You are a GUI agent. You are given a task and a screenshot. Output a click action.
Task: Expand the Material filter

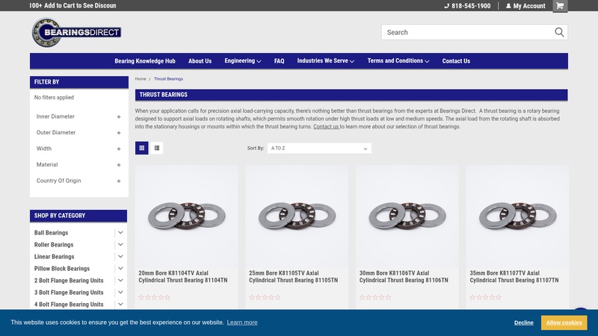[x=119, y=165]
